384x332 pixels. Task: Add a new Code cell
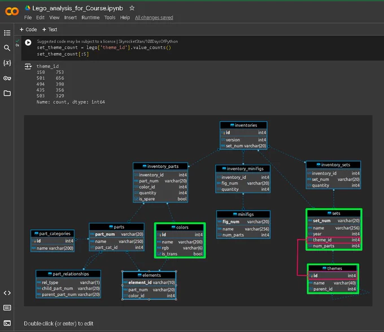click(28, 29)
